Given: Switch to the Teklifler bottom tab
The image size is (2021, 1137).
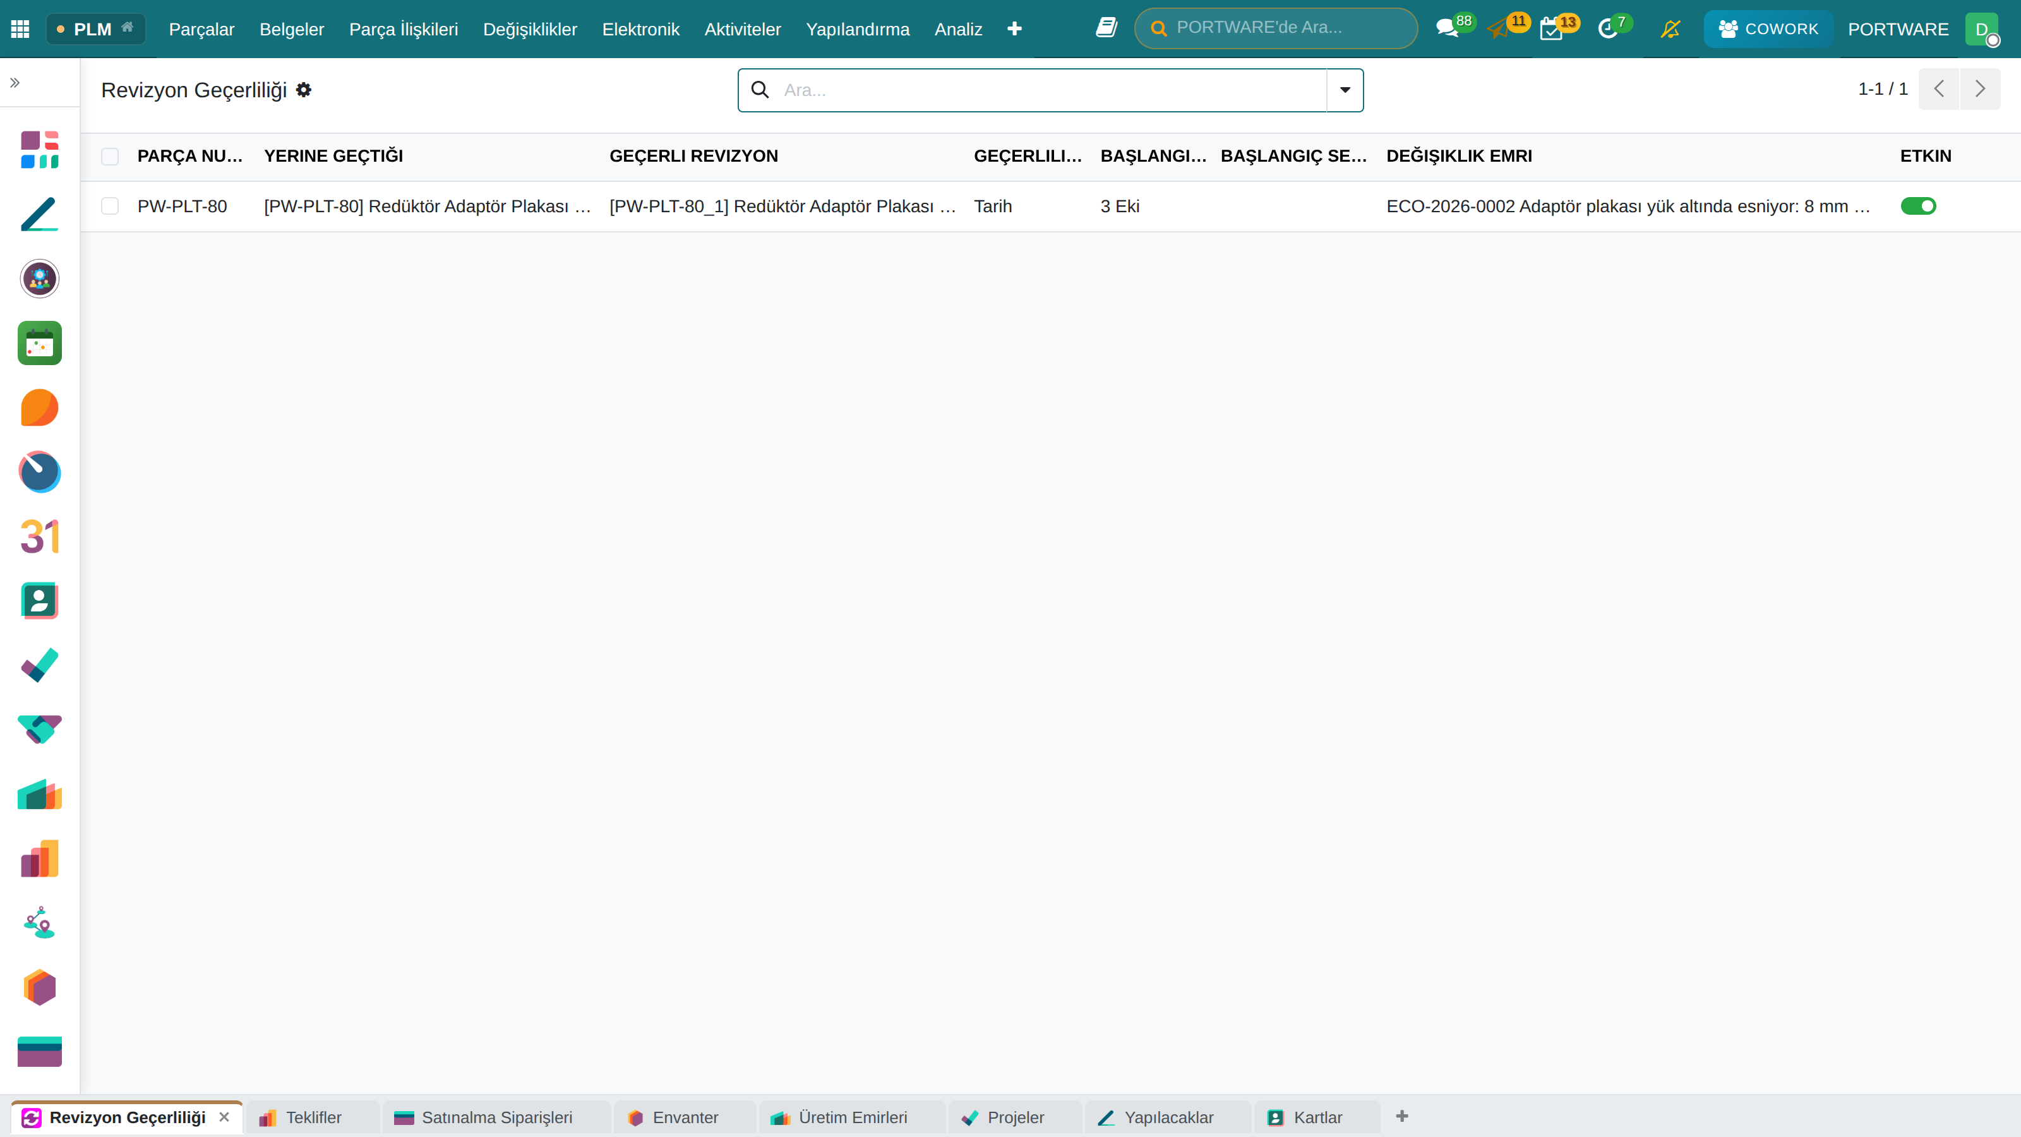Looking at the screenshot, I should point(312,1117).
